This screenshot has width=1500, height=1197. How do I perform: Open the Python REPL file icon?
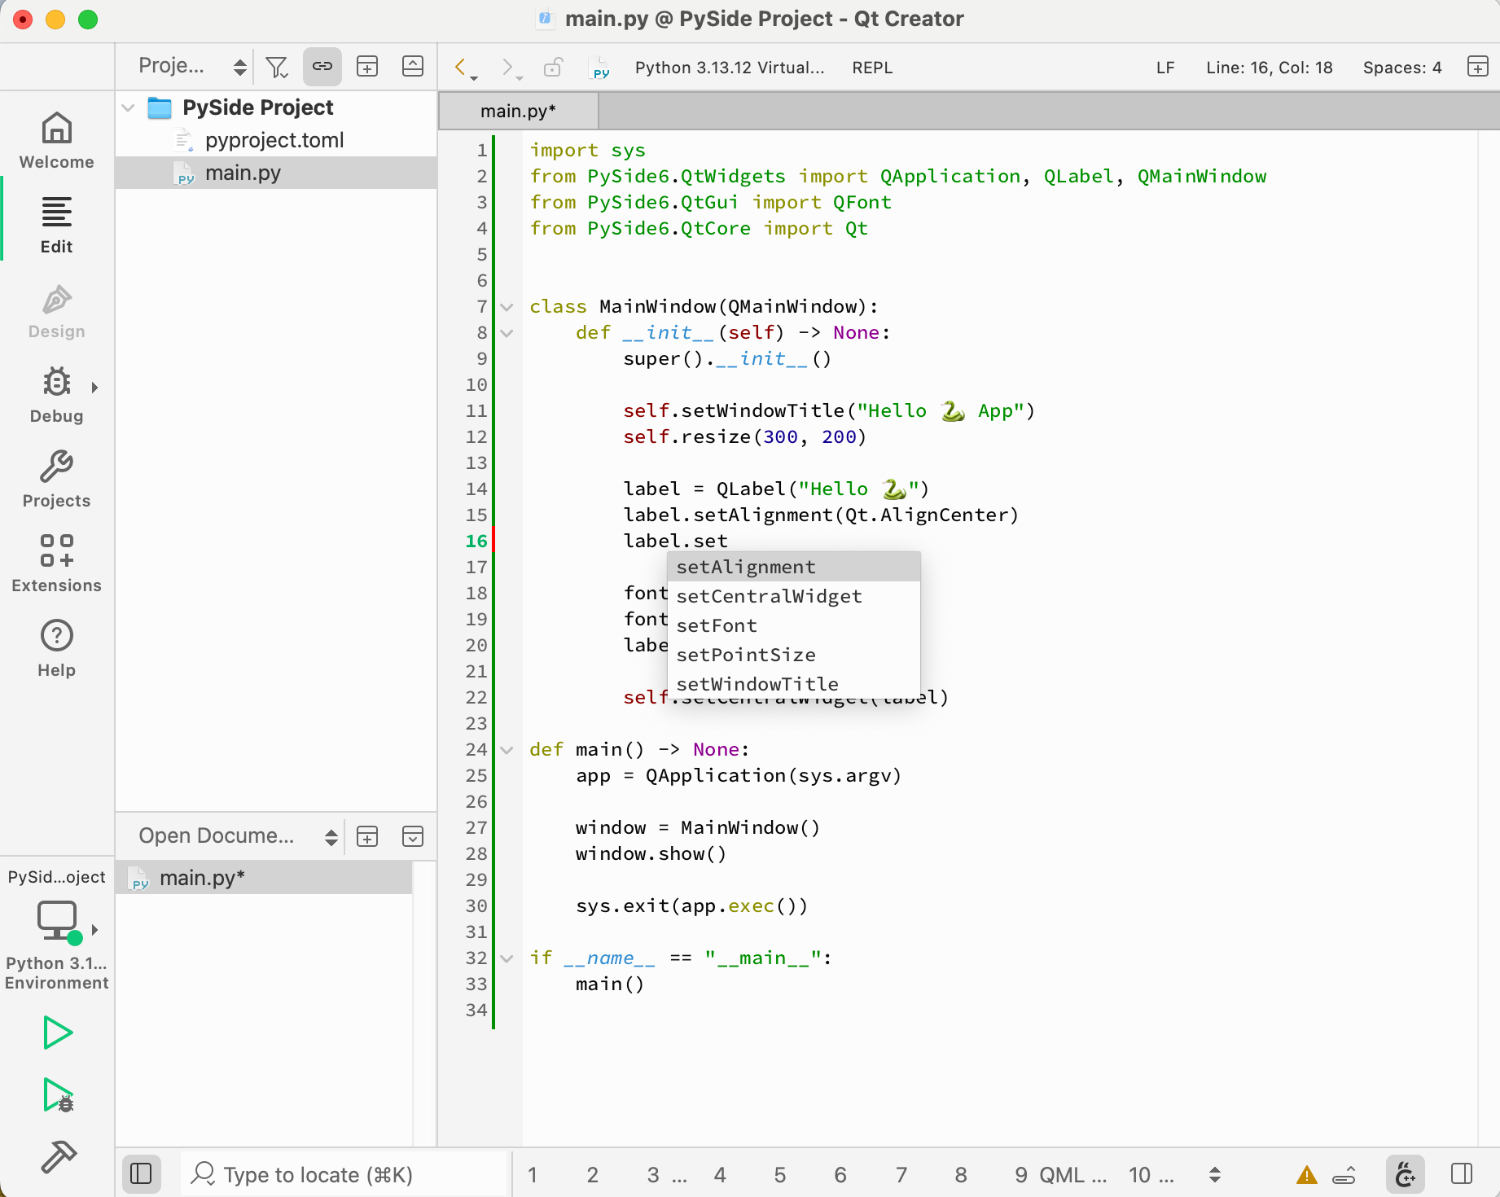pos(599,68)
